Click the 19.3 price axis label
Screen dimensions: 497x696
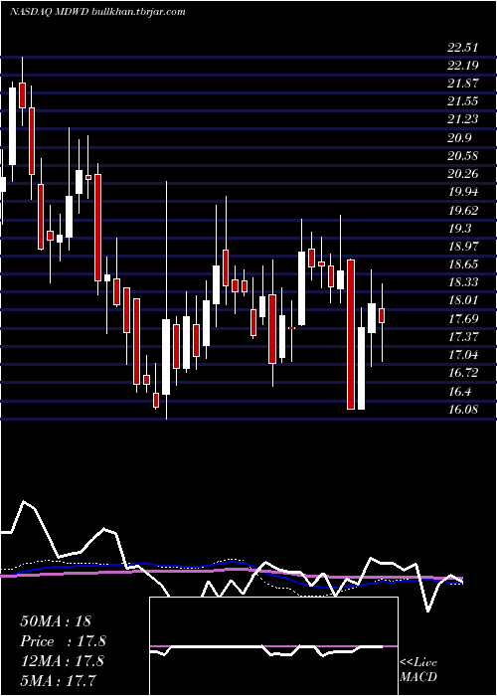tap(459, 228)
